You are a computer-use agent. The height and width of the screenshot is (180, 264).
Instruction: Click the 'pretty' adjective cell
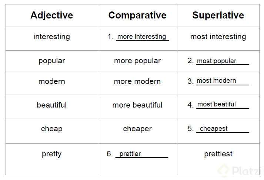(51, 154)
